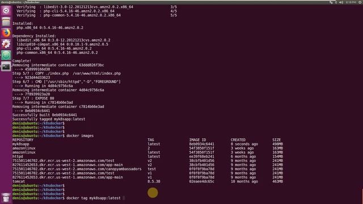Viewport: 363px width, 204px height.
Task: Click layer hash 7f8939923a20
Action: [x=37, y=94]
